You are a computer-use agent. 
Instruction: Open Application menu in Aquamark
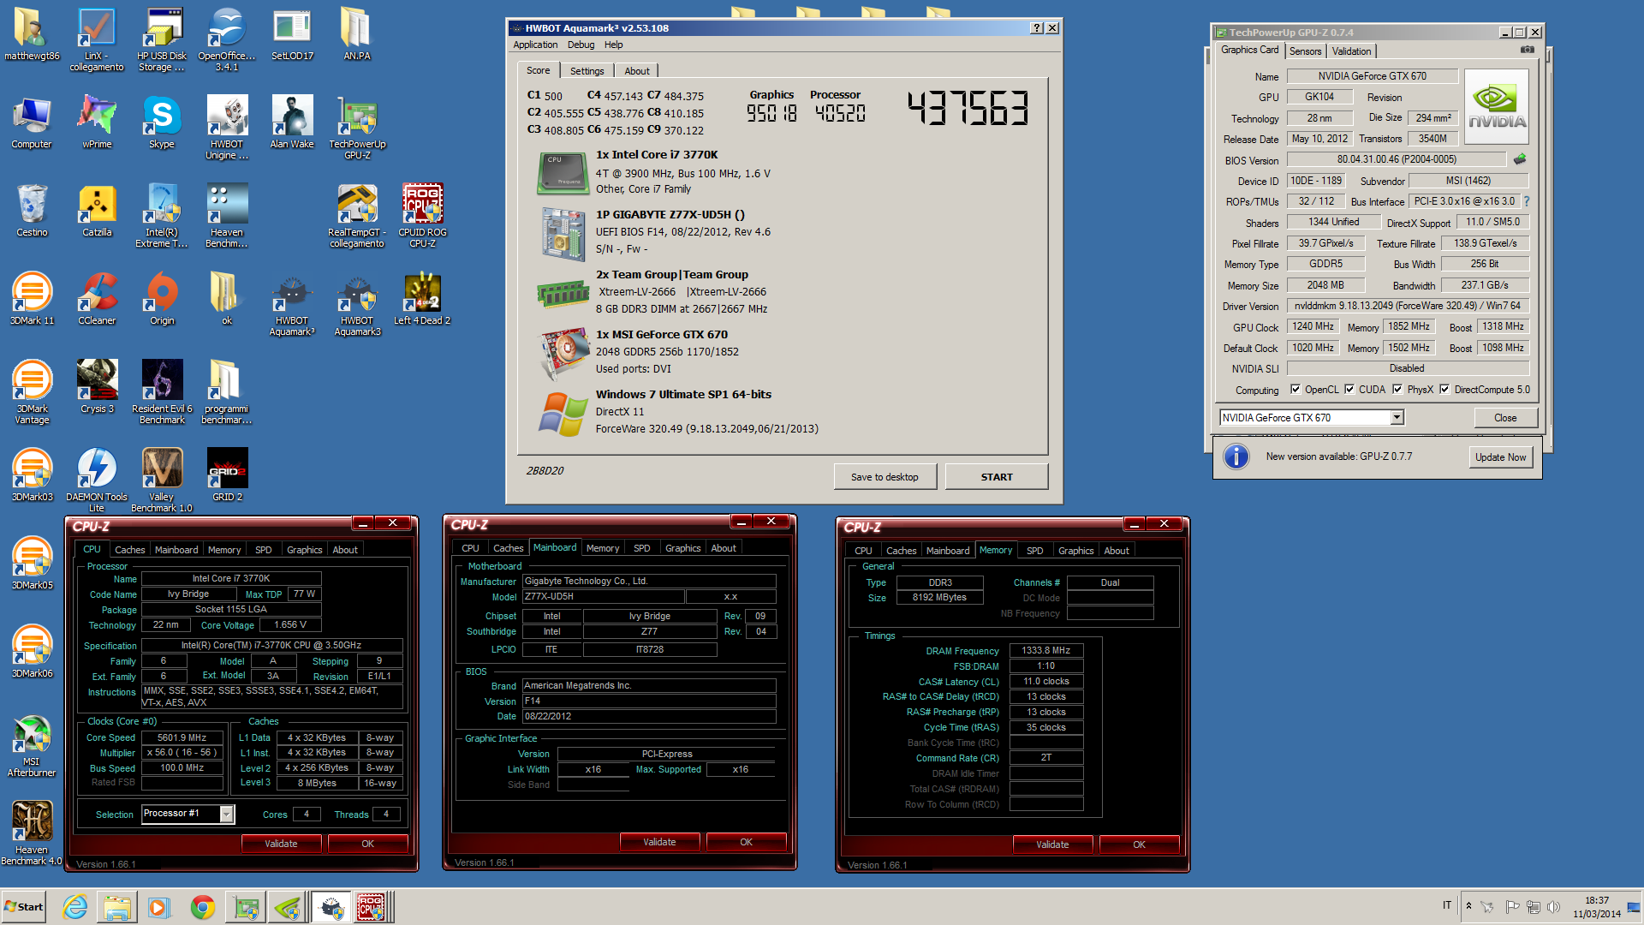[x=535, y=45]
